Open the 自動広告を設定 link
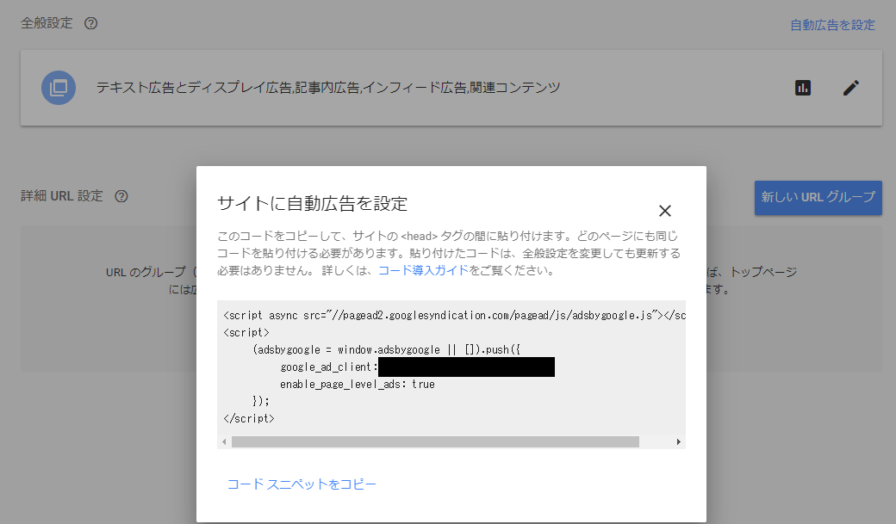The image size is (896, 524). pyautogui.click(x=832, y=25)
